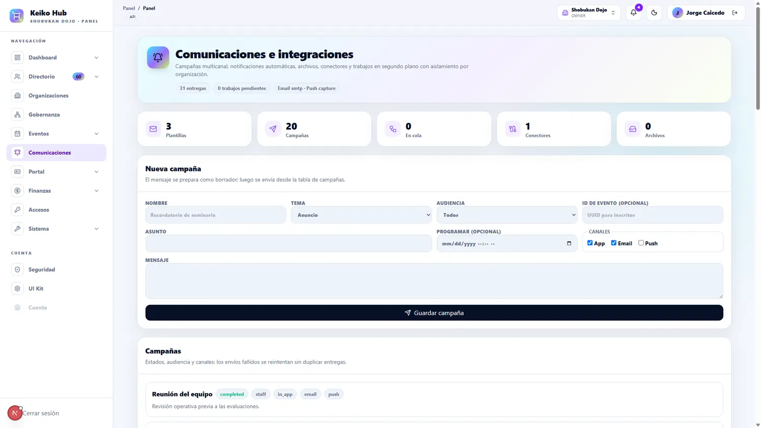Viewport: 761px width, 428px height.
Task: Click the "completed" status badge
Action: pyautogui.click(x=232, y=394)
